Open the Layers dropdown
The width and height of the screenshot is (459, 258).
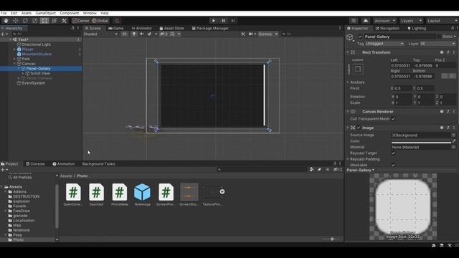pos(411,21)
